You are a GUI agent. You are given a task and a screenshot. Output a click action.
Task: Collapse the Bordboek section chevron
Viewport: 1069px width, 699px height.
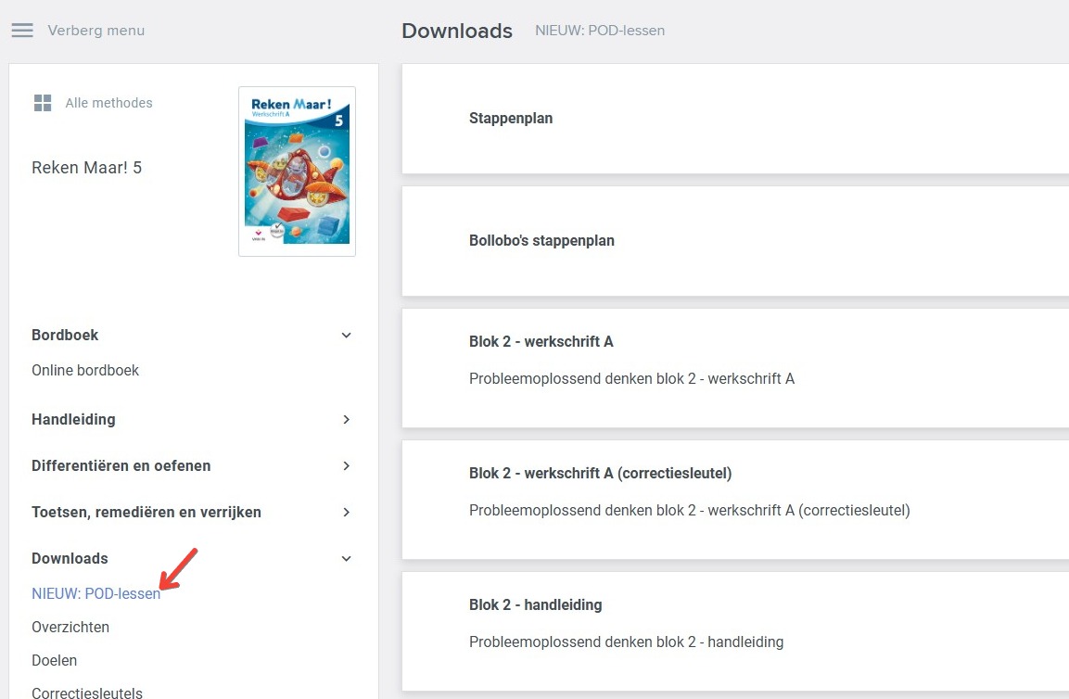(x=346, y=336)
